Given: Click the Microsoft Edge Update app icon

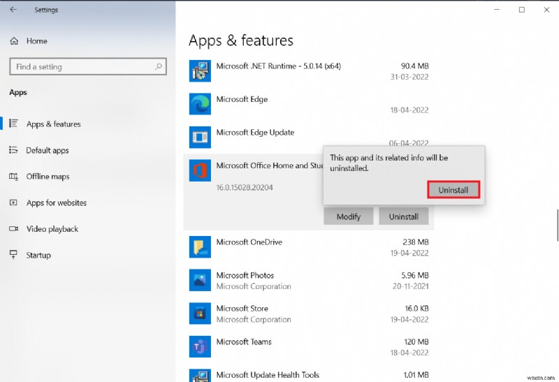Looking at the screenshot, I should click(200, 137).
